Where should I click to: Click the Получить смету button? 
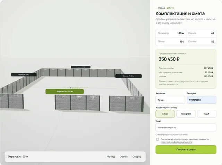[x=186, y=150]
